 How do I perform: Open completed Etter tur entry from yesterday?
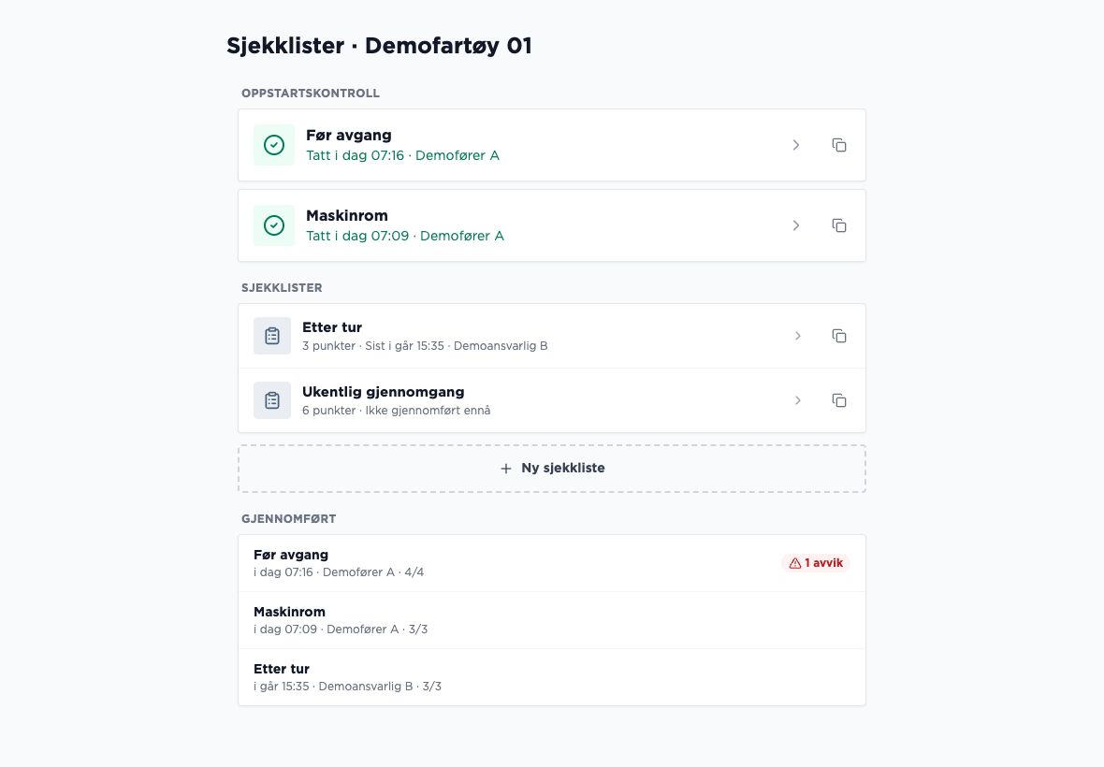coord(552,677)
